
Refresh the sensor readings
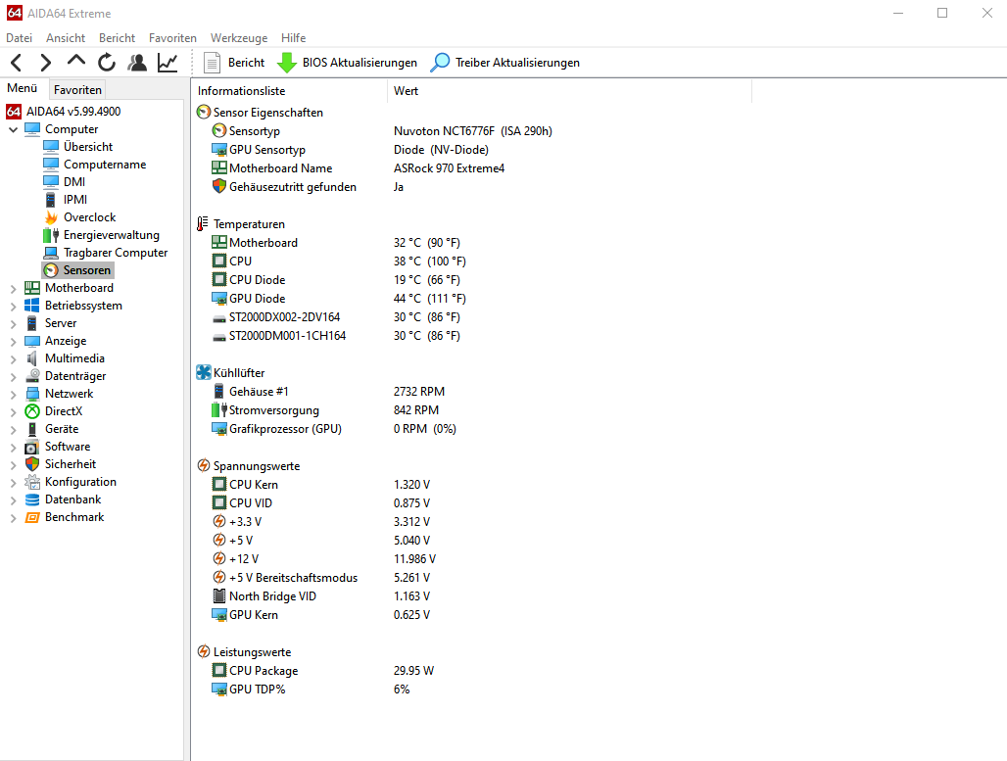(107, 63)
